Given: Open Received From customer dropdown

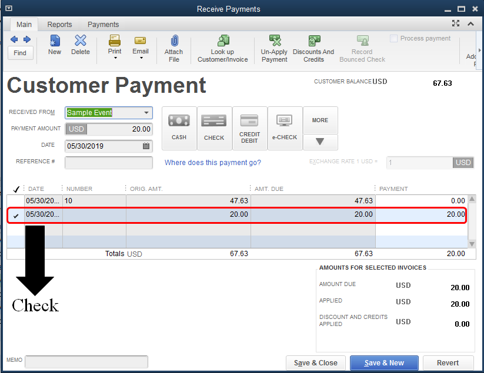Looking at the screenshot, I should [x=146, y=113].
